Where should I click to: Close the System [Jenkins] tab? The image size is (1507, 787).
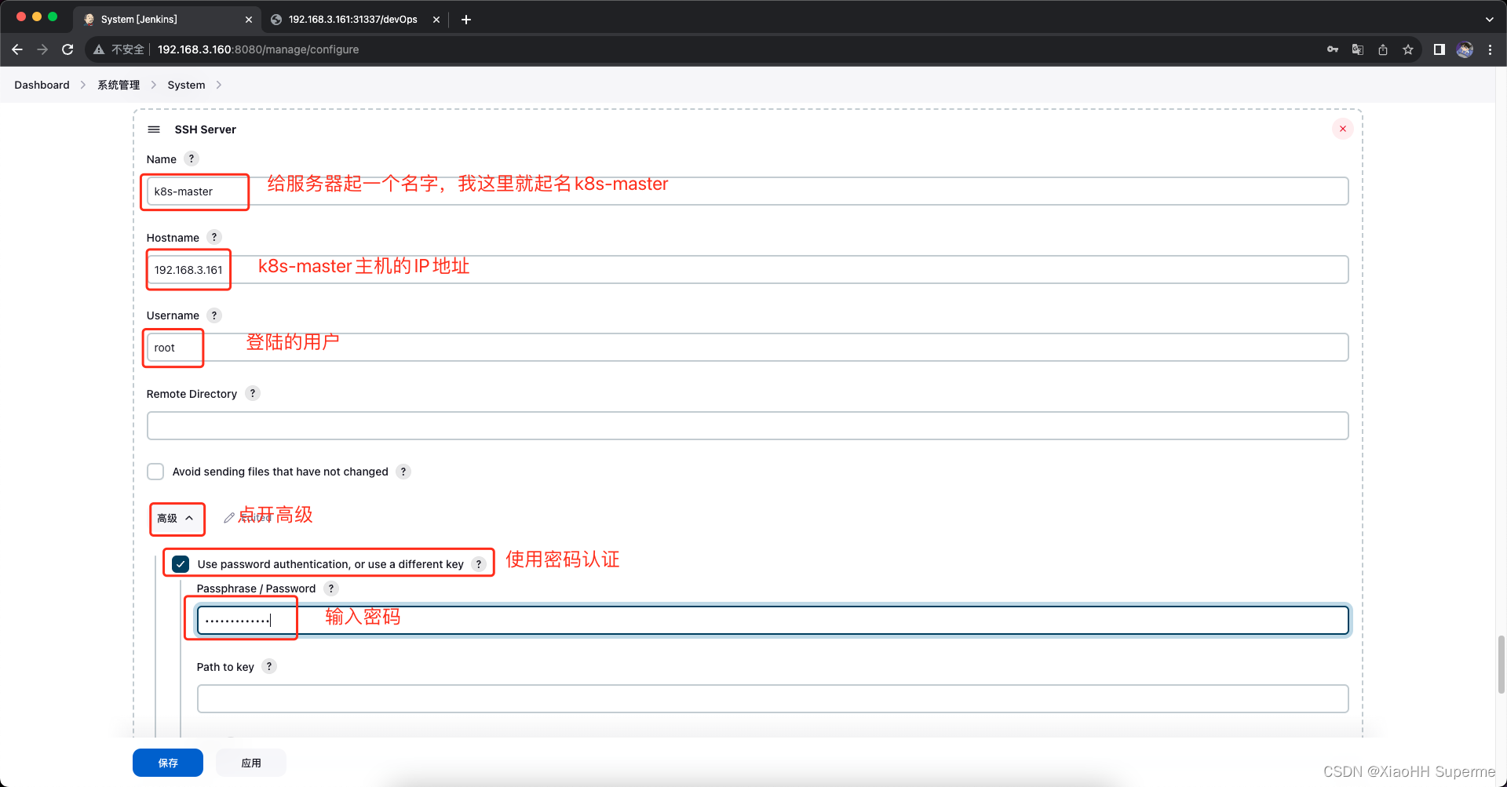coord(249,20)
